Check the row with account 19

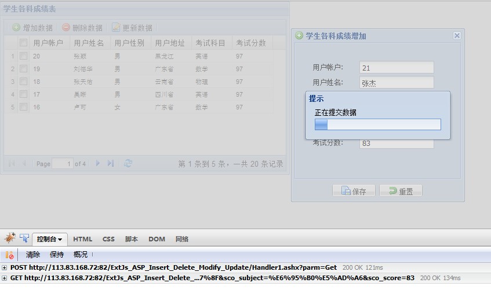(x=23, y=68)
